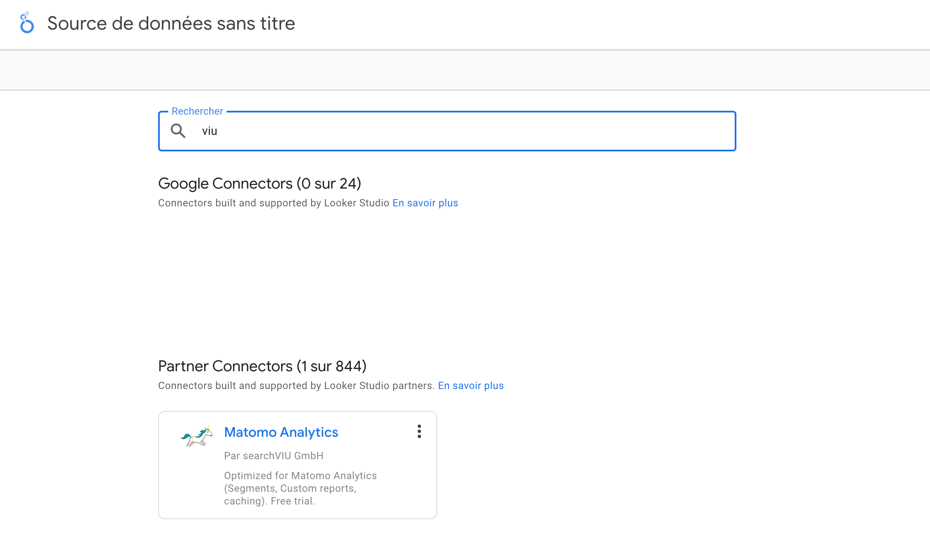The image size is (930, 537).
Task: Click the 'Rechercher' floating field label
Action: point(197,111)
